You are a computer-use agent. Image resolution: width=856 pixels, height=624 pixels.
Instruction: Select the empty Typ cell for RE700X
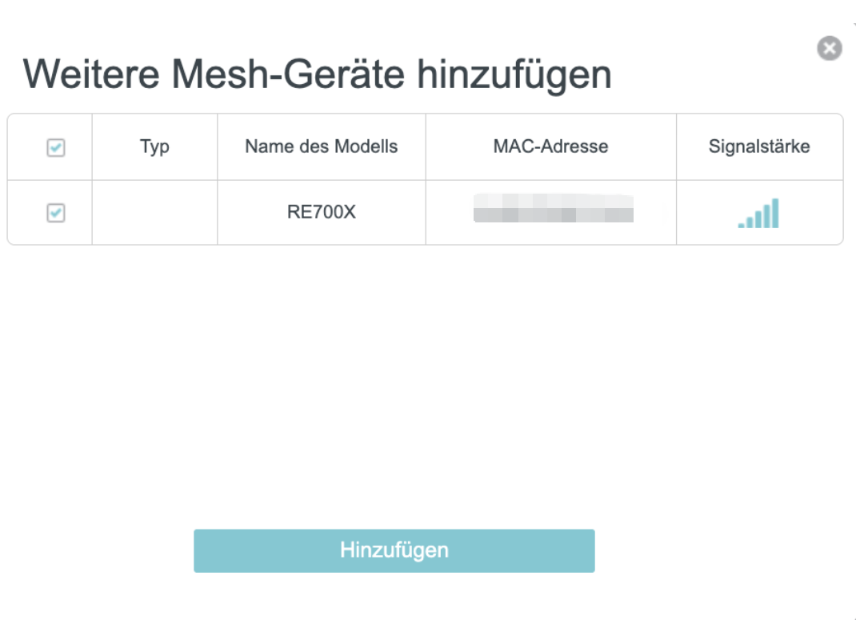[154, 210]
